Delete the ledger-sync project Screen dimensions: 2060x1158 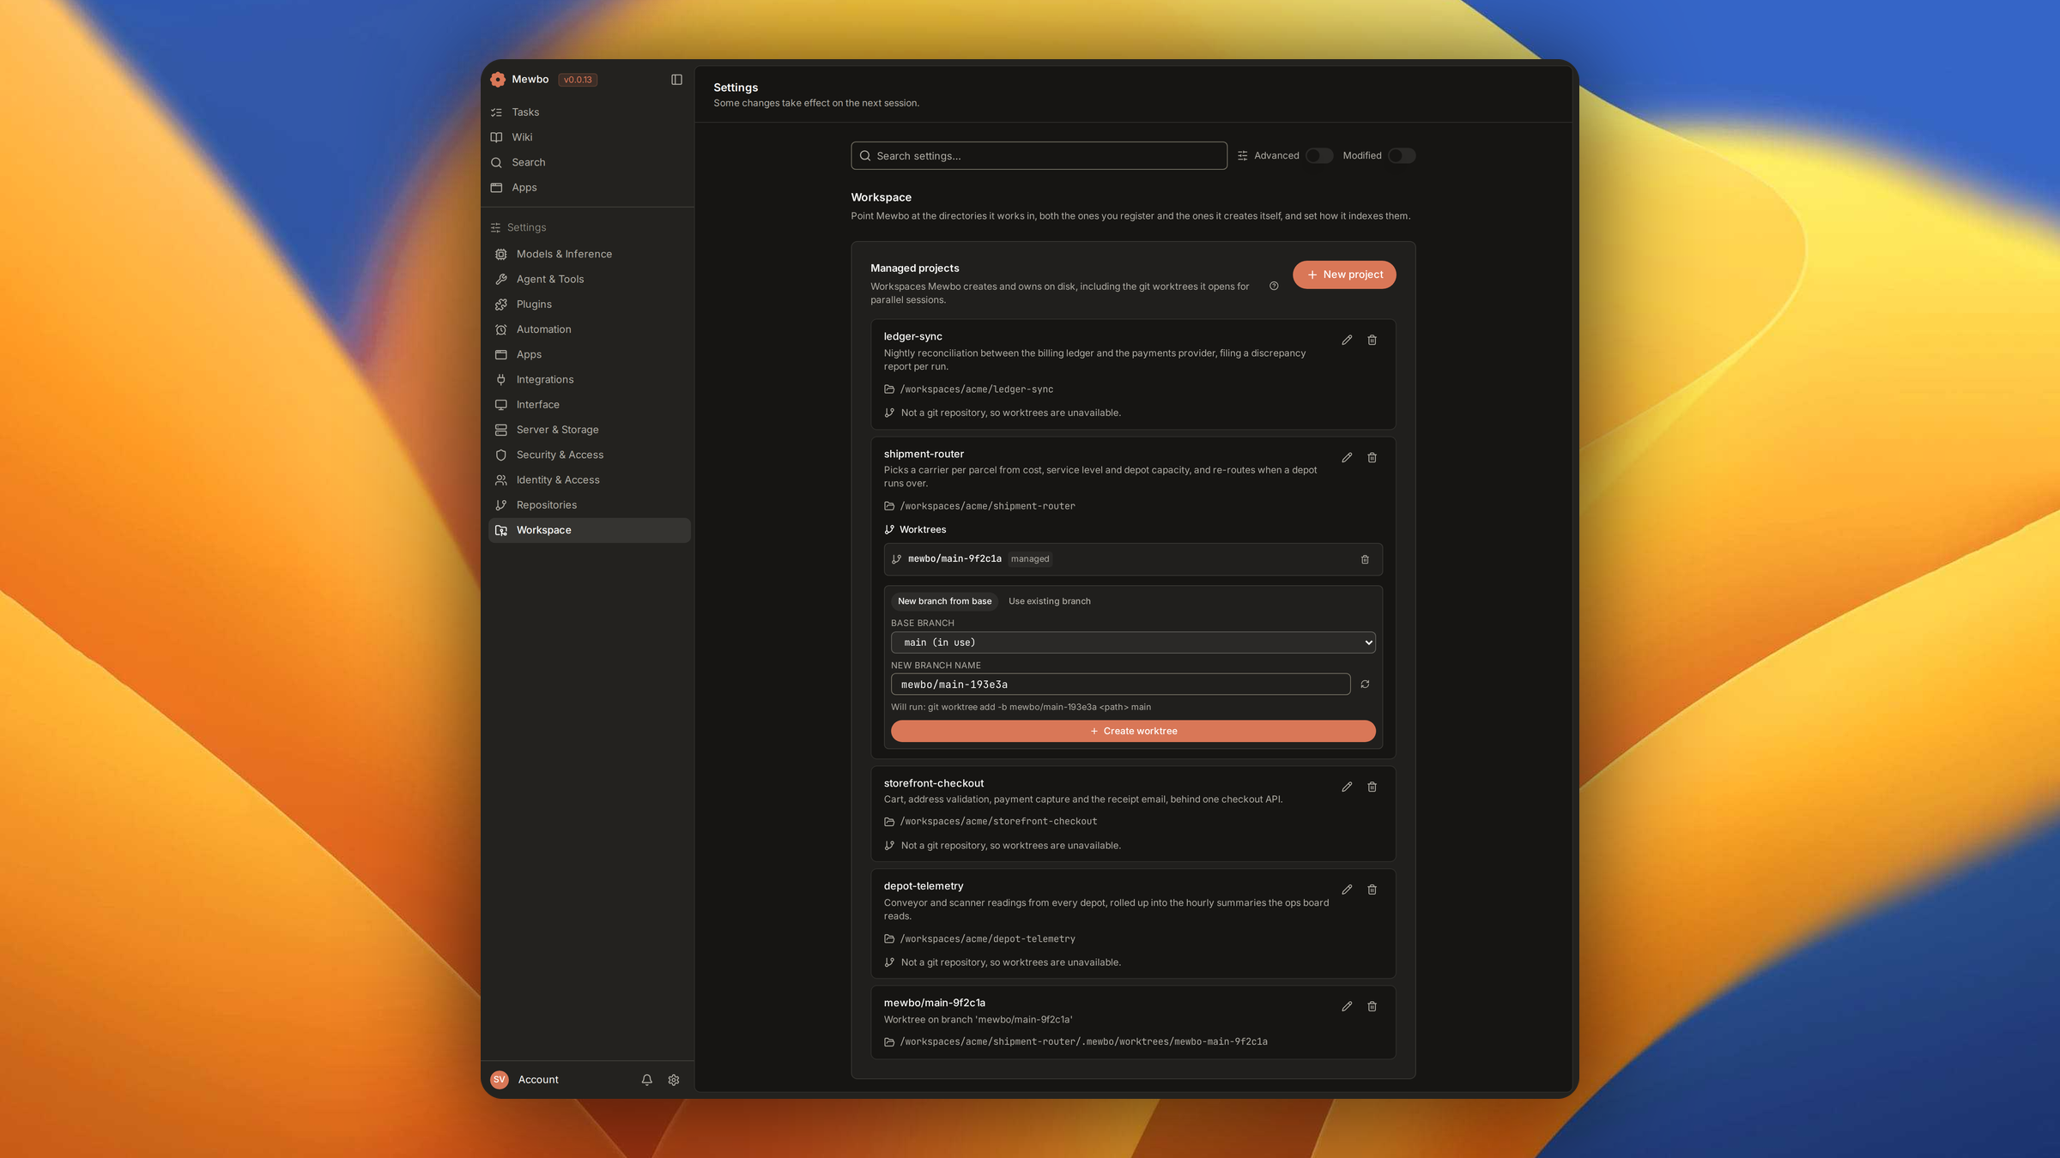tap(1372, 341)
